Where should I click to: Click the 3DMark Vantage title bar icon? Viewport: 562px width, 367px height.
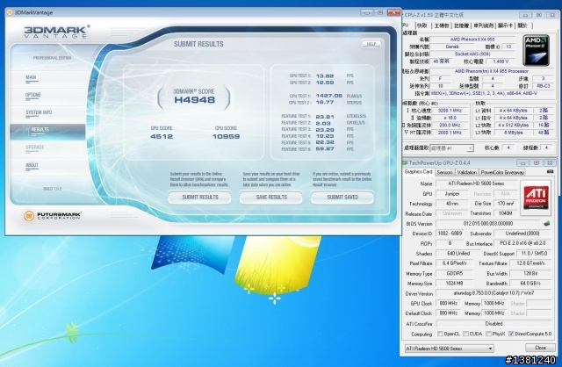pyautogui.click(x=10, y=12)
